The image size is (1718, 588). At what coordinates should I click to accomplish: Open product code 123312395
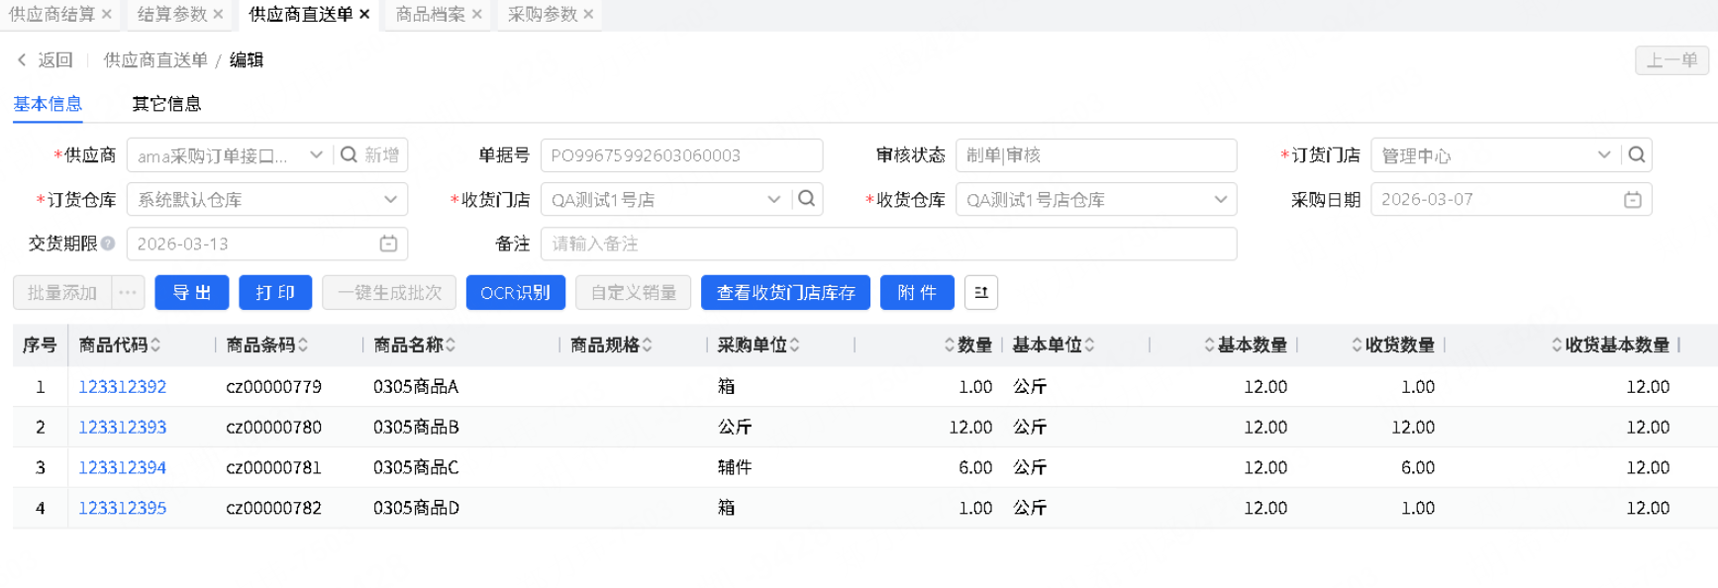click(x=122, y=508)
